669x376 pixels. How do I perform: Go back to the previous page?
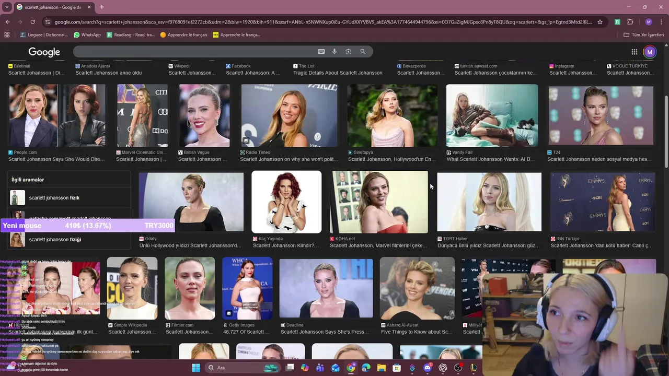(7, 22)
